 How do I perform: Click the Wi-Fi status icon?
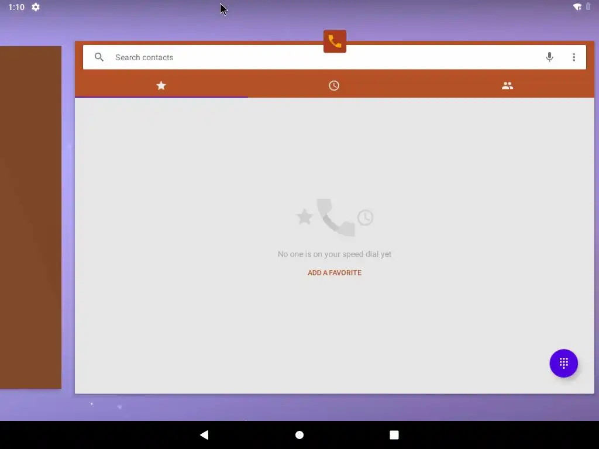click(x=577, y=7)
